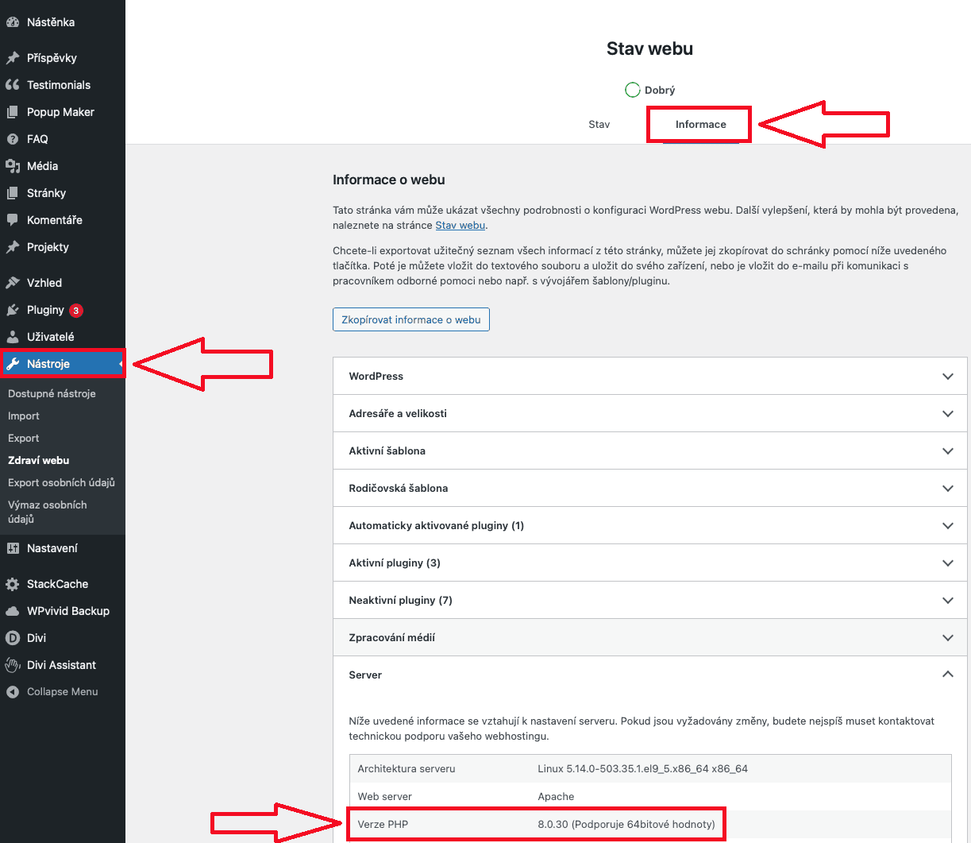Image resolution: width=971 pixels, height=843 pixels.
Task: Click the Apache web server value
Action: (556, 796)
